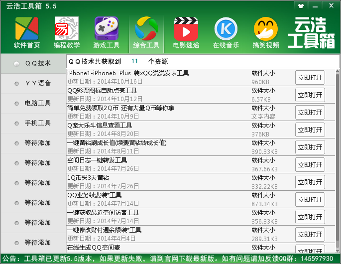341x264 pixels.
Task: Click 立即打开 for 空间日志一键转发工具
Action: point(310,164)
